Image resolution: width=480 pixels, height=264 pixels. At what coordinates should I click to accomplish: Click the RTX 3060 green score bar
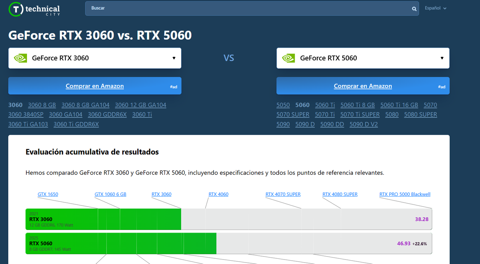(103, 219)
